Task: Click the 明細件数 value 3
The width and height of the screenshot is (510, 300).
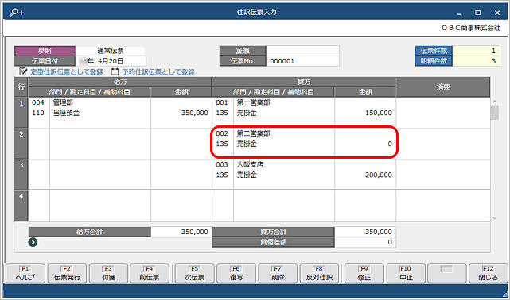Action: click(476, 61)
